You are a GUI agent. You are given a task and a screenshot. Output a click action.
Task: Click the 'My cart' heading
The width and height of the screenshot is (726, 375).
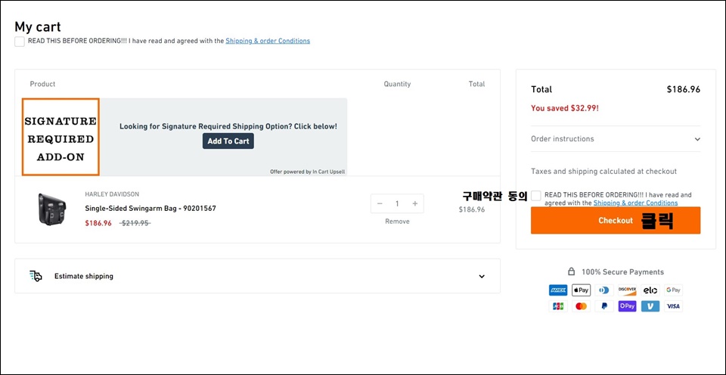38,27
